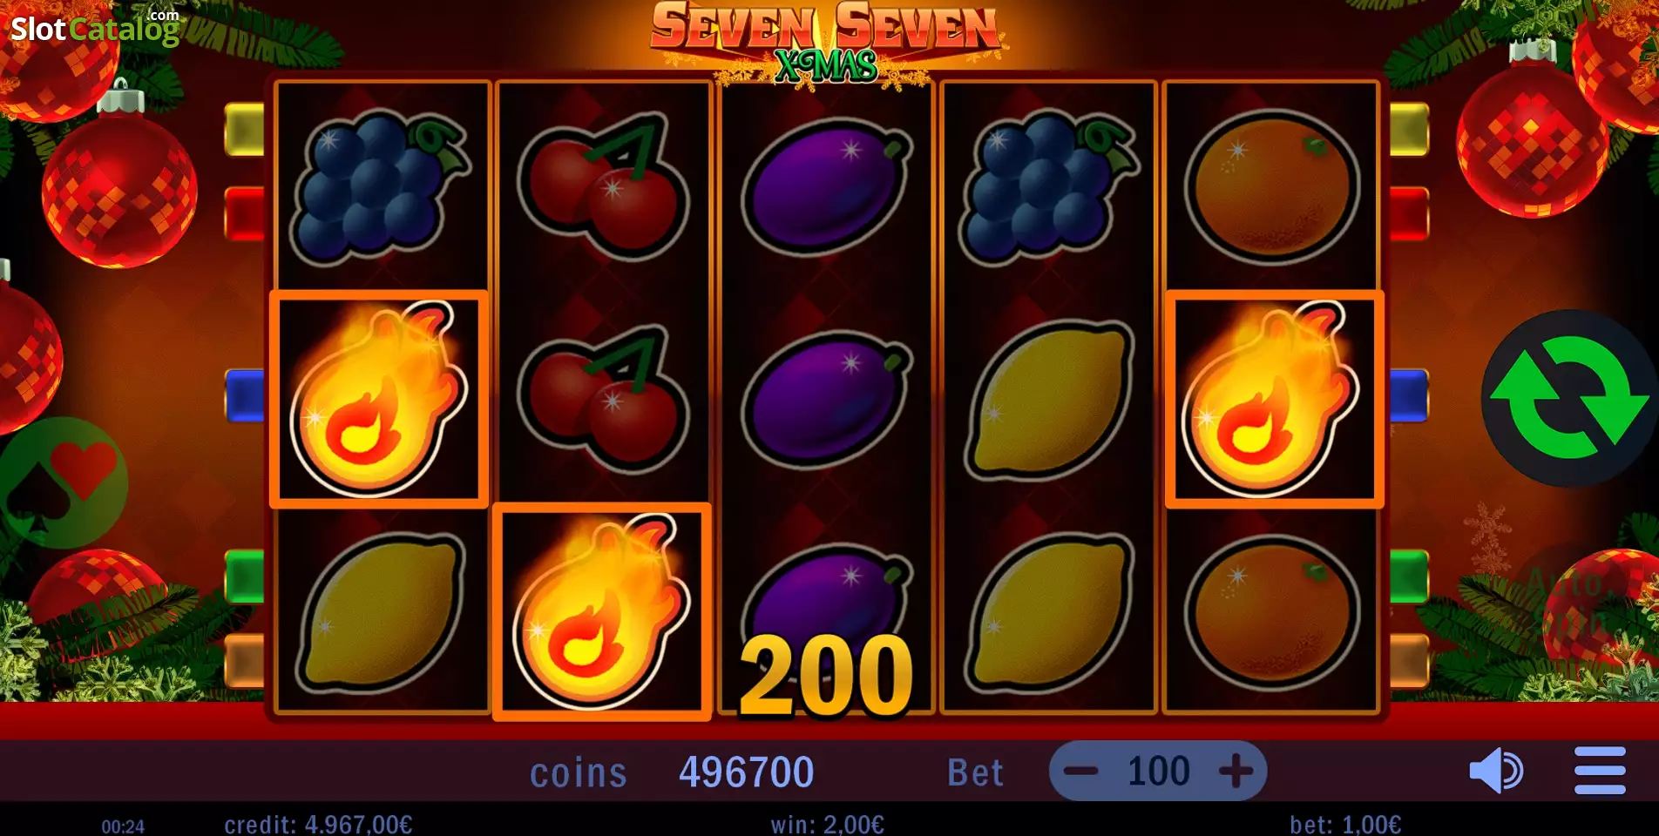1659x836 pixels.
Task: Open the hamburger menu
Action: [1600, 771]
